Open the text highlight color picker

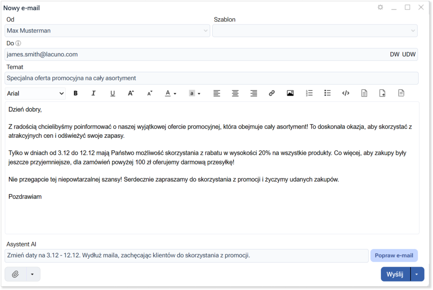click(194, 93)
